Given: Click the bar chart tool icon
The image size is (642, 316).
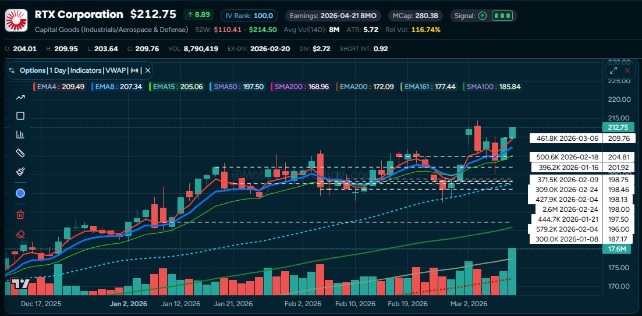Looking at the screenshot, I should 20,134.
